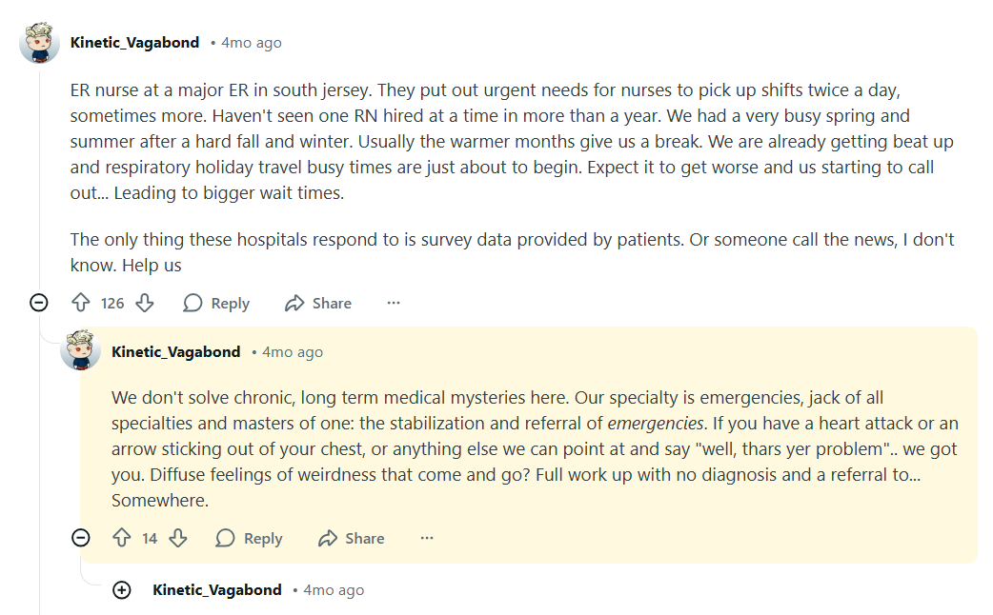Upvote the reply with 14 points
The image size is (993, 615).
pos(121,538)
